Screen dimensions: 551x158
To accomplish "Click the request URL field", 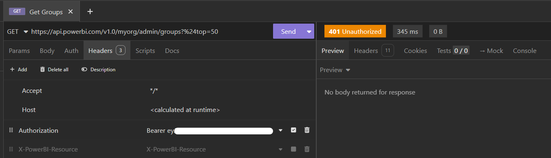I will pos(150,31).
